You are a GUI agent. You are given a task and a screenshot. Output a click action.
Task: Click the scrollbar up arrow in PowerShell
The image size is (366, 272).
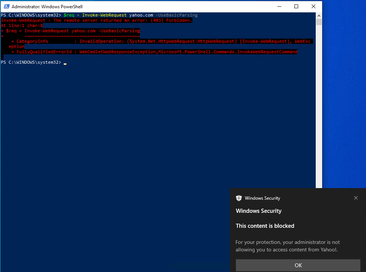tap(319, 15)
